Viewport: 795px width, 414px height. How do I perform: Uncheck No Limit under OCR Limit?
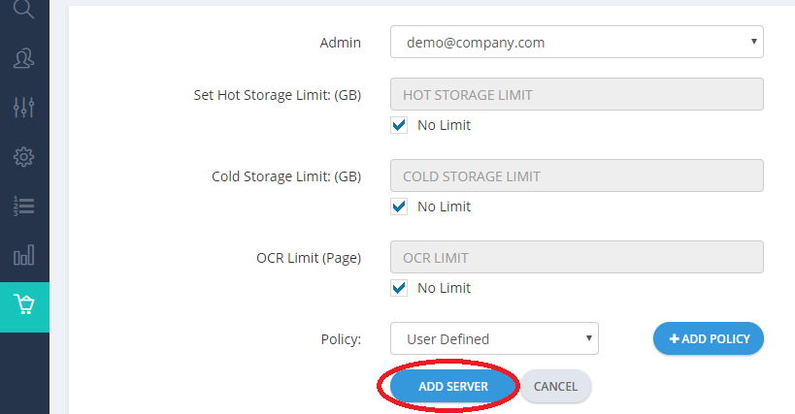(399, 288)
